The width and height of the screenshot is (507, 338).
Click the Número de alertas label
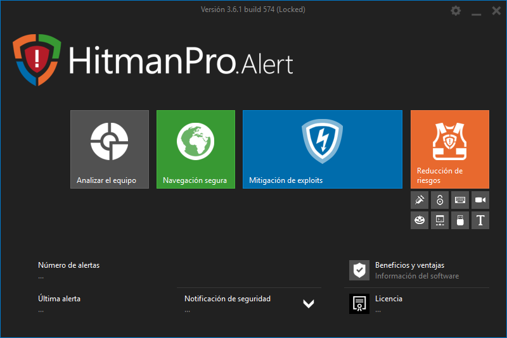69,265
